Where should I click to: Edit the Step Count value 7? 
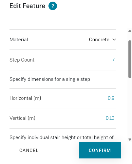tap(113, 60)
